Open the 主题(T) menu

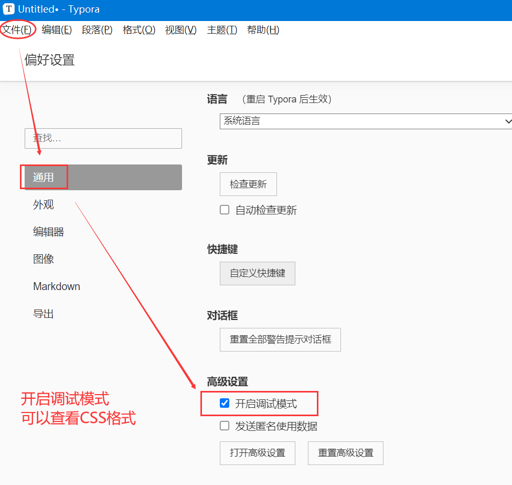coord(222,30)
